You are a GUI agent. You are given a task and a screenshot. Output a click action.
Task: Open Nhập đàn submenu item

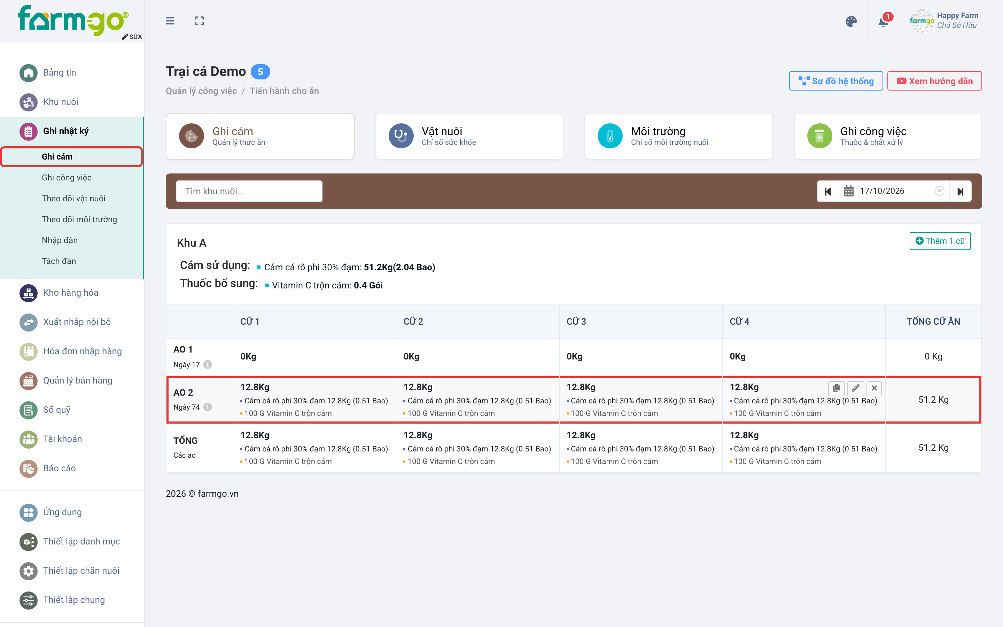pyautogui.click(x=60, y=240)
